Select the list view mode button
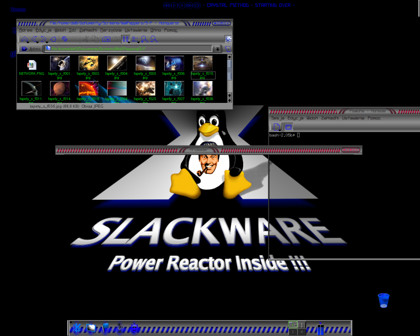Image resolution: width=420 pixels, height=336 pixels. tap(135, 39)
